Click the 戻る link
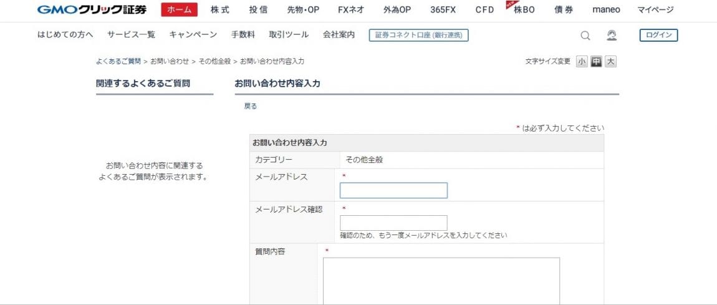Viewport: 717px width, 305px height. point(250,106)
